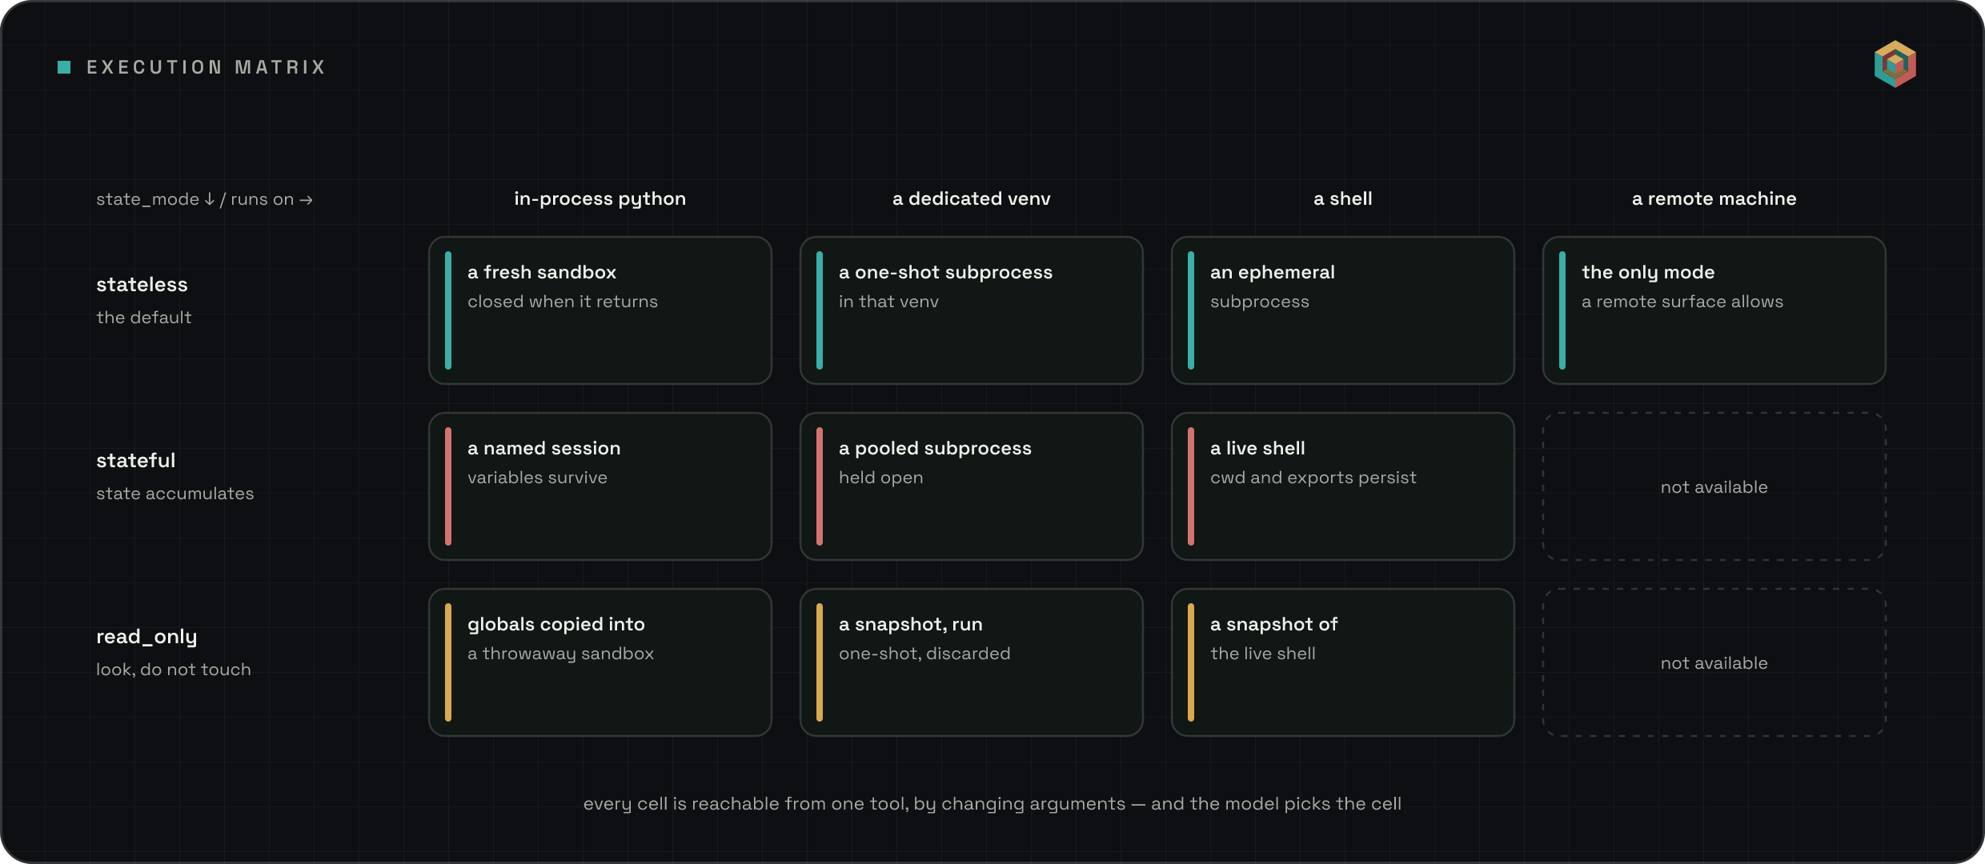Click the hexagonal cube logo icon

point(1895,64)
